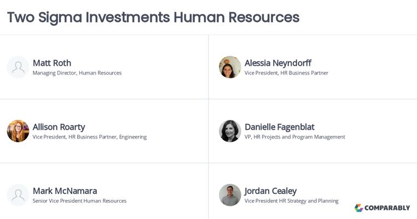Viewport: 417px width, 219px height.
Task: Click the Vice President, HR Business Partner, Engineering text
Action: coord(90,137)
